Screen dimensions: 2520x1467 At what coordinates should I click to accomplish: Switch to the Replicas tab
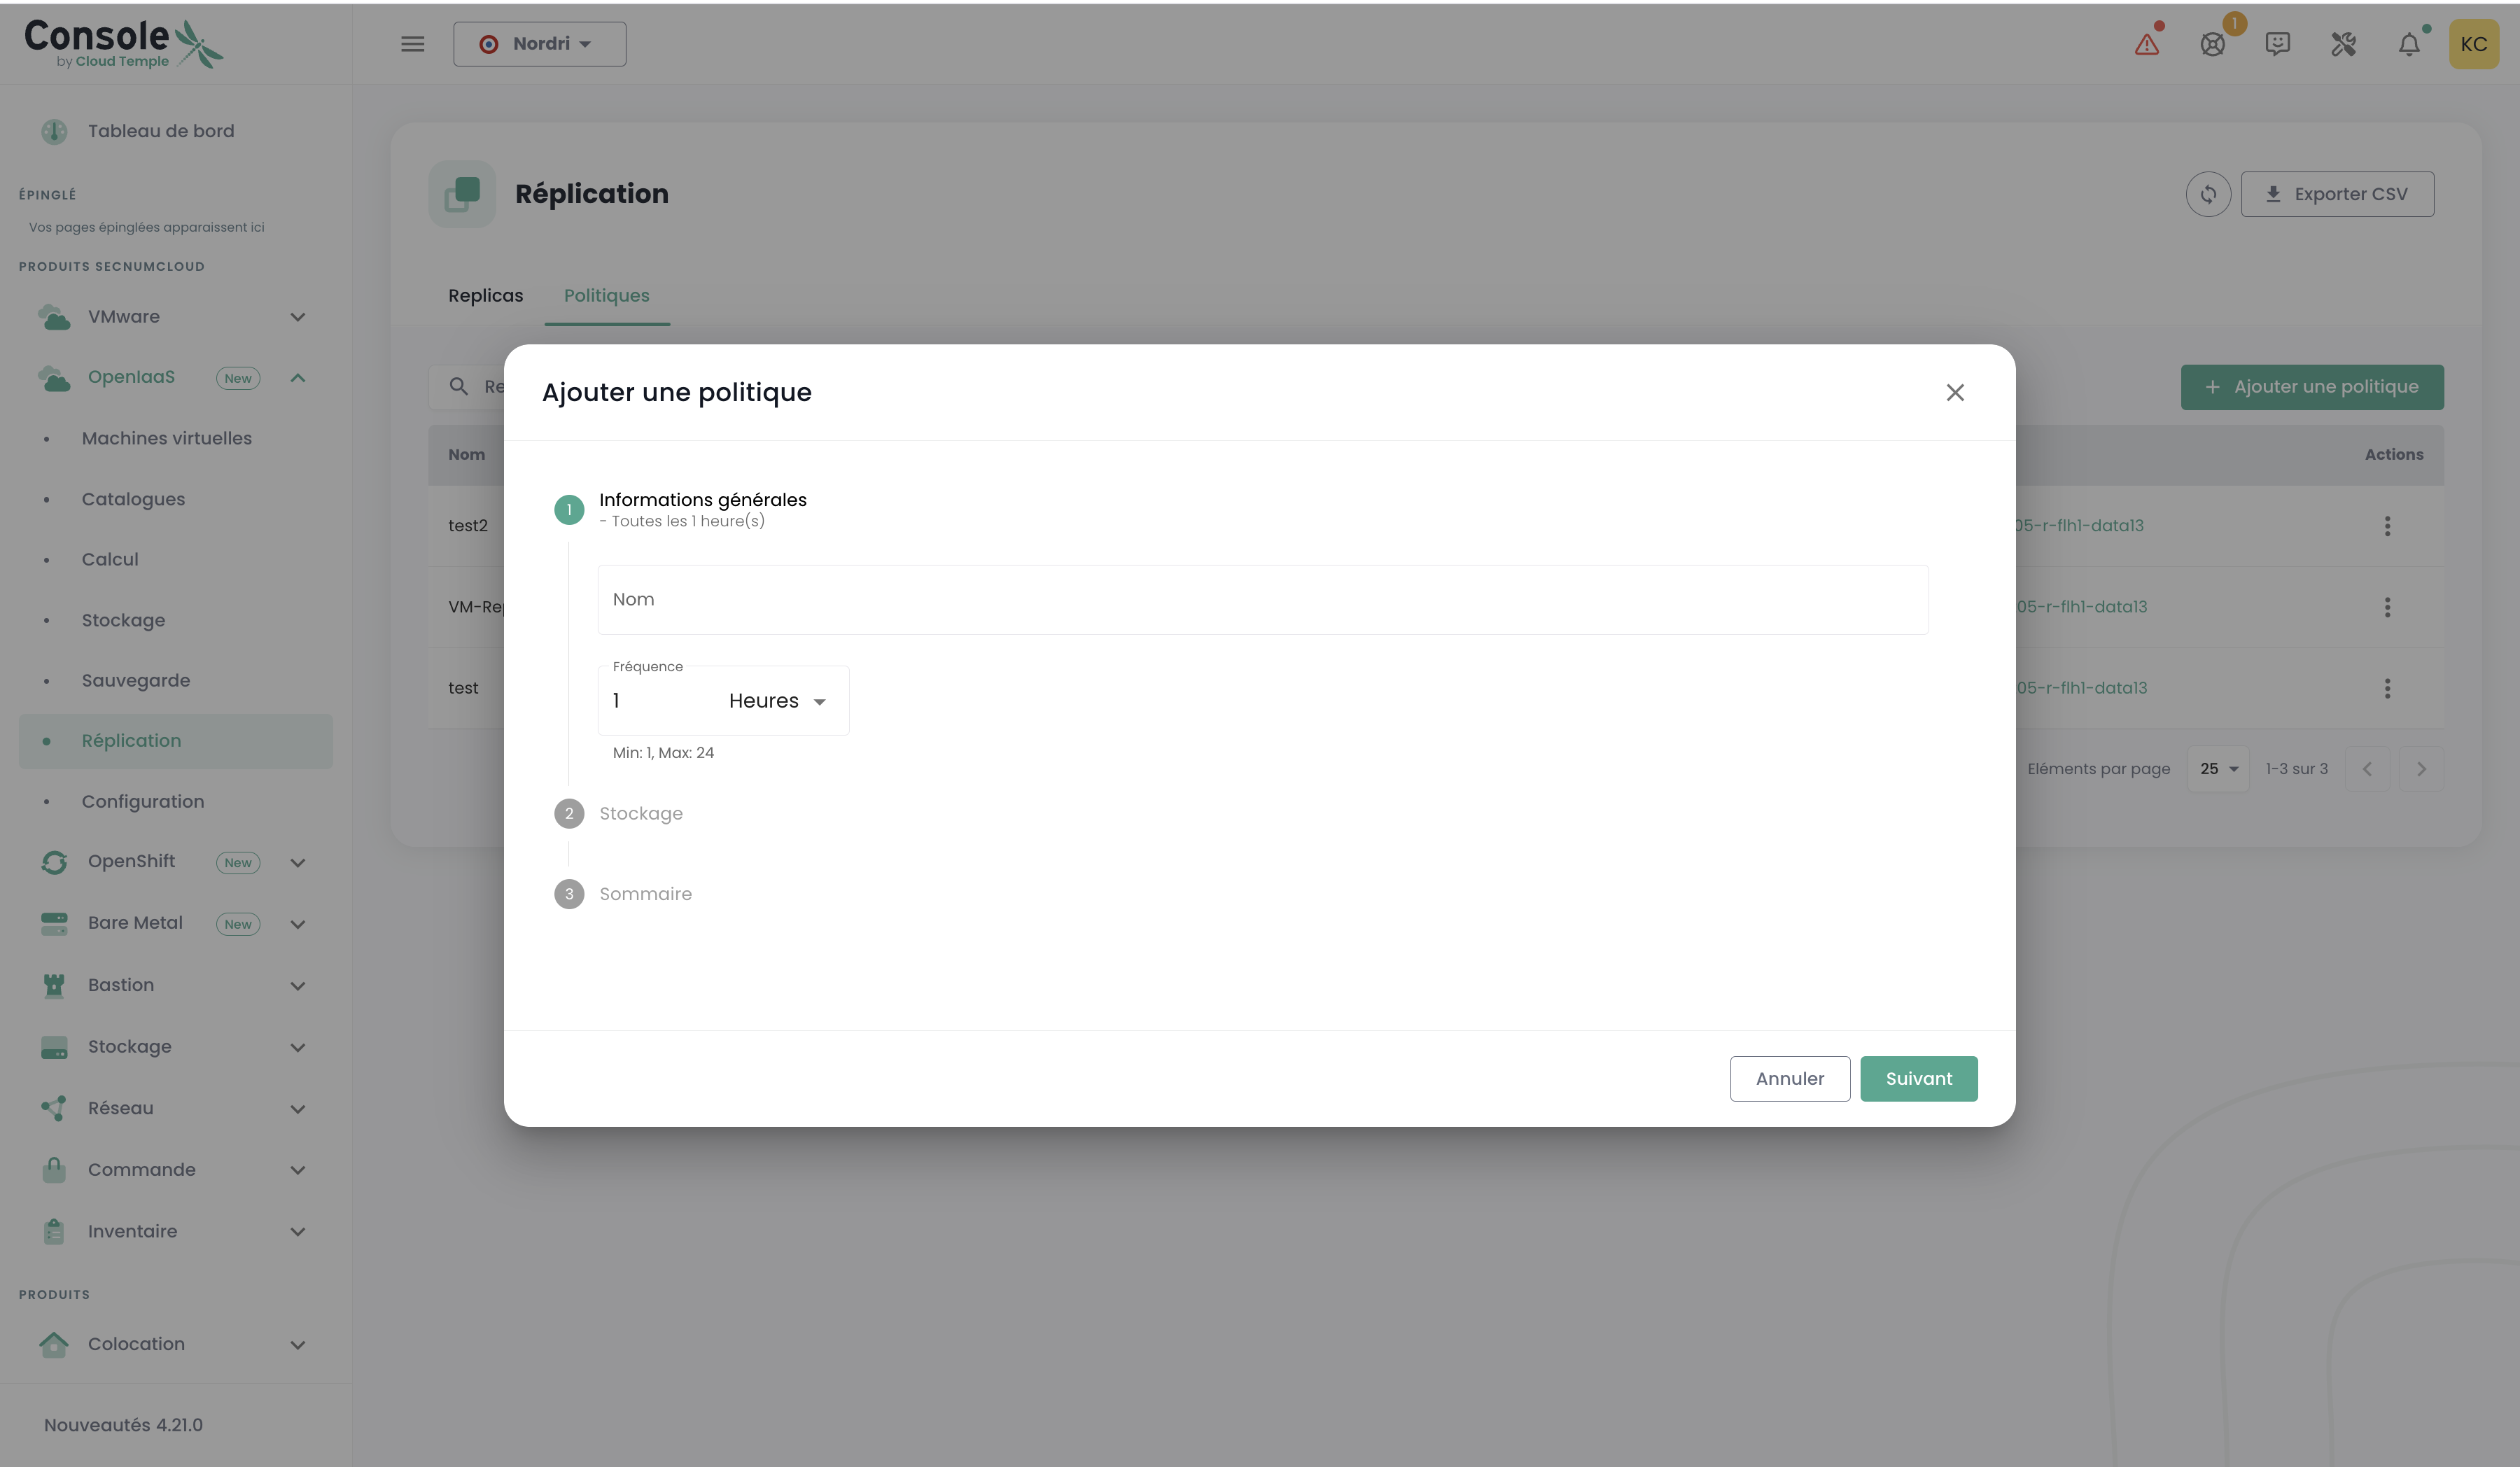485,296
